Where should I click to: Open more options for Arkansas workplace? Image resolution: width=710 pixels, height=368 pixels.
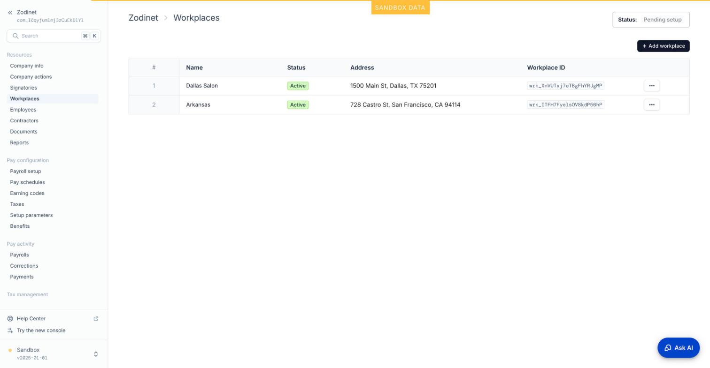(x=652, y=105)
